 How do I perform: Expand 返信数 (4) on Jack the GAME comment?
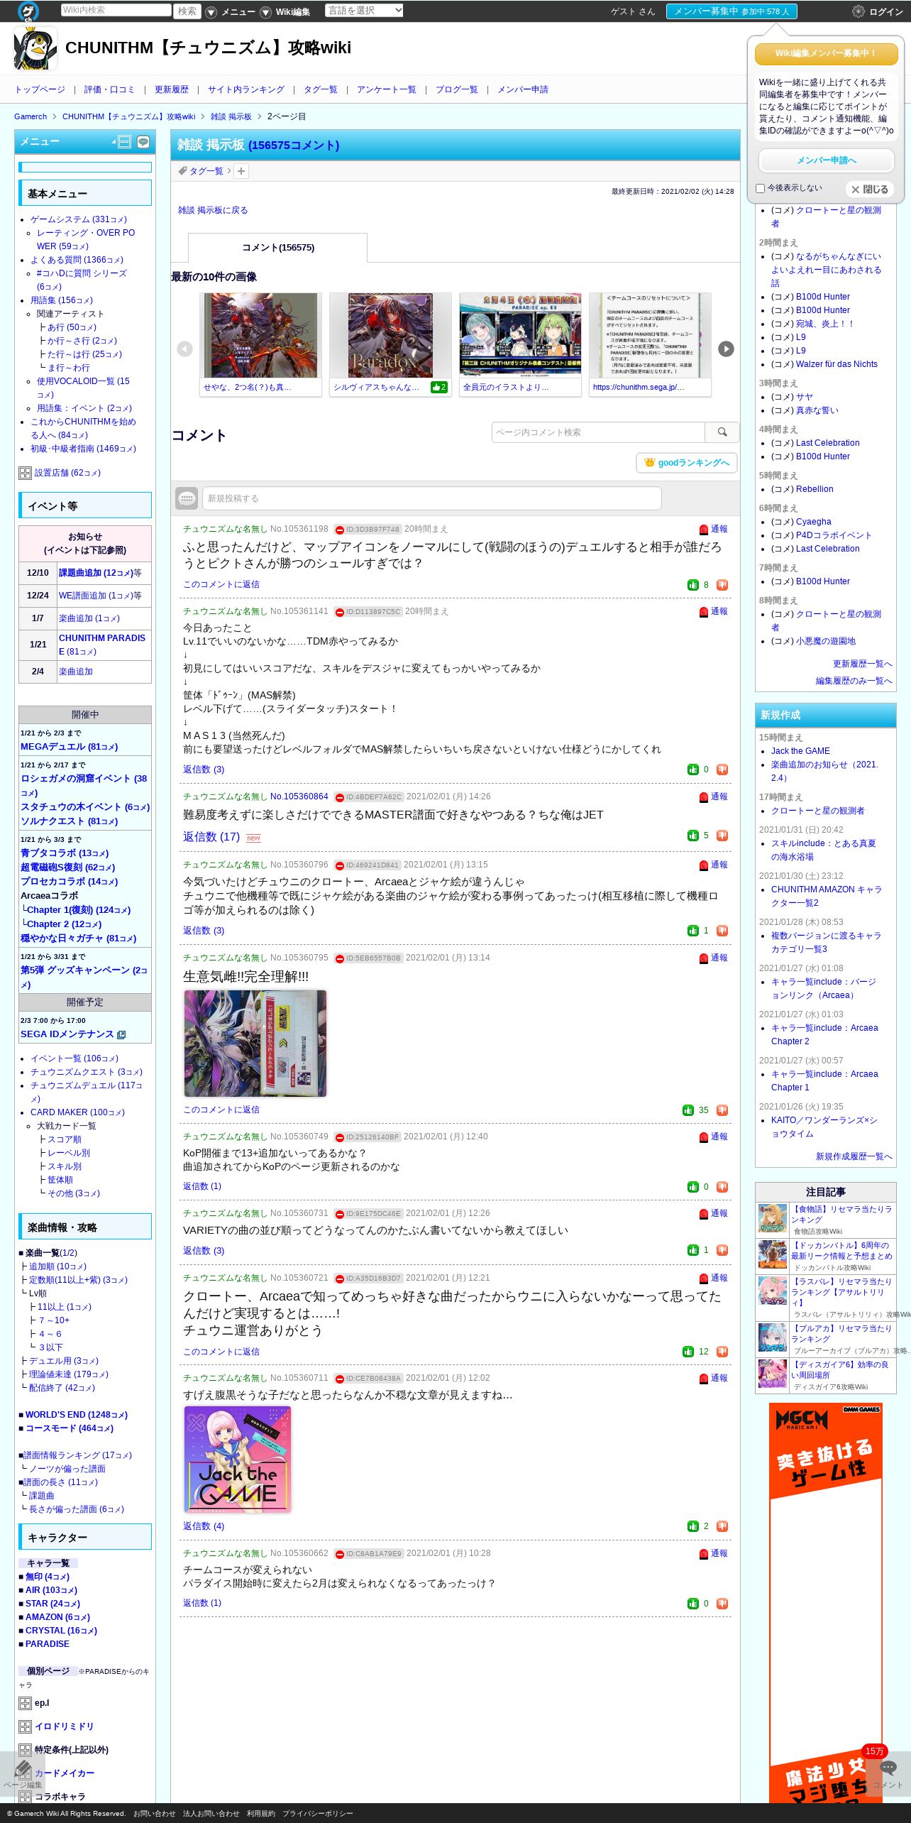(x=204, y=1526)
